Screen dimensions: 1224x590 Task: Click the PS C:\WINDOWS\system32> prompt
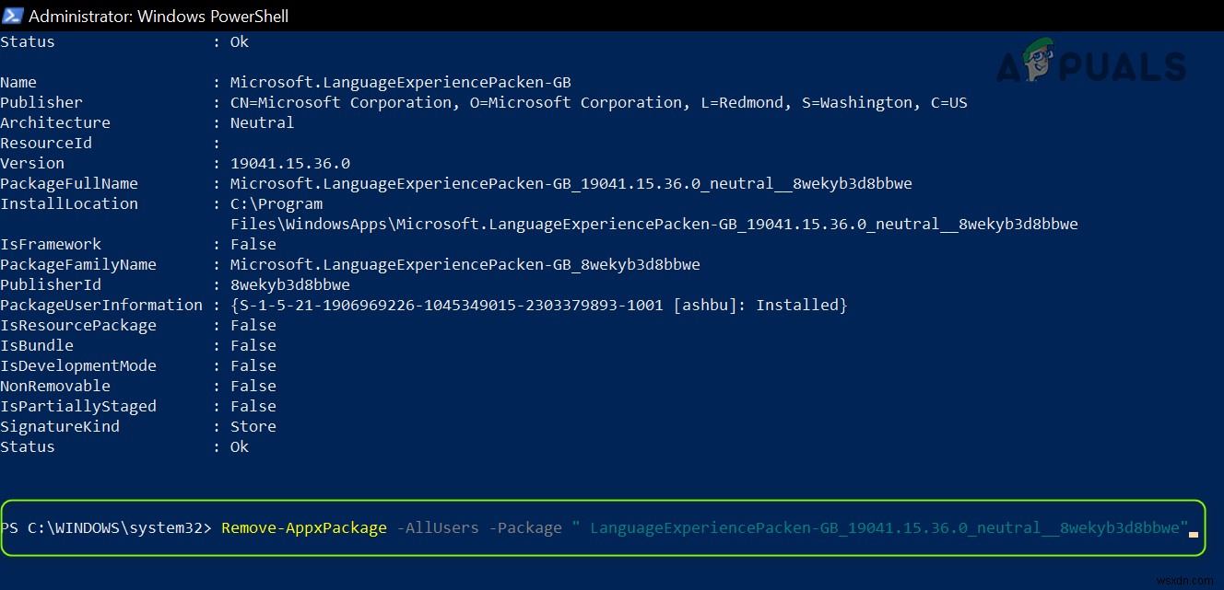coord(106,527)
